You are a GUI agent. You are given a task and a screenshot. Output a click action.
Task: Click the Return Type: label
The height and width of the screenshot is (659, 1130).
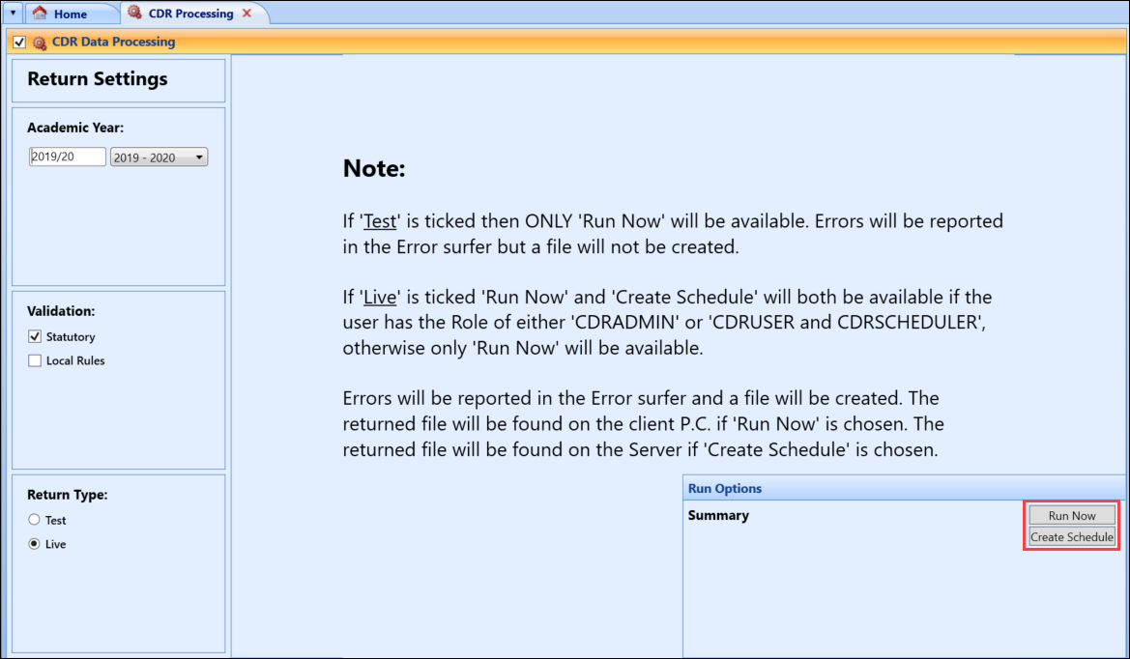point(67,495)
